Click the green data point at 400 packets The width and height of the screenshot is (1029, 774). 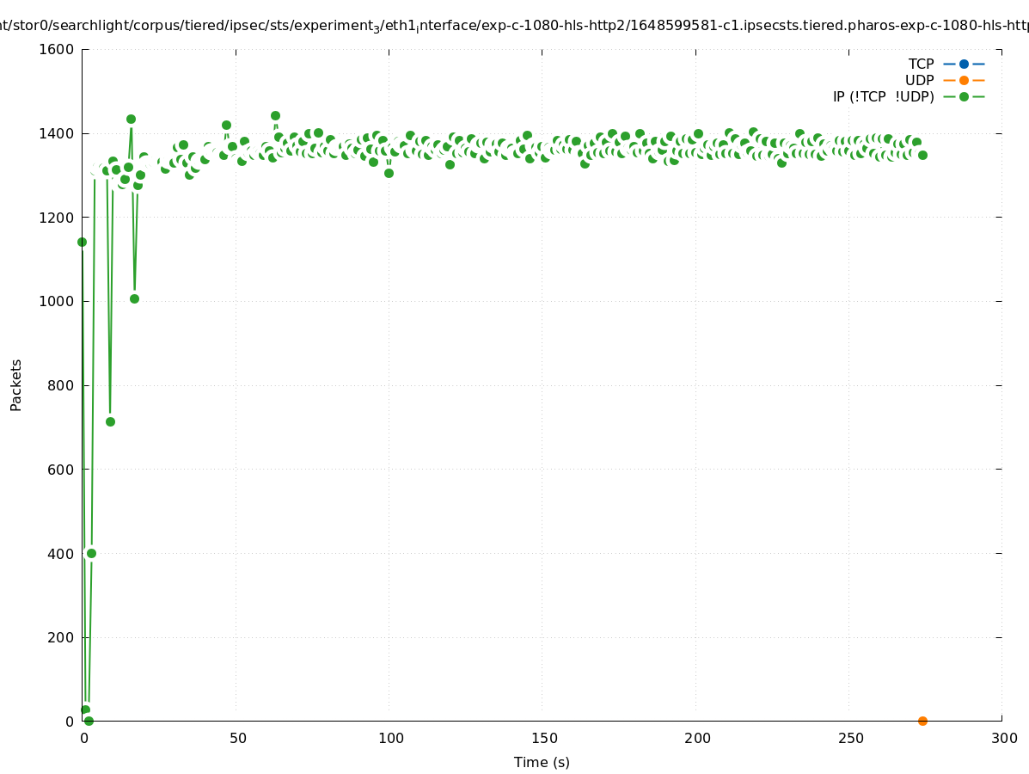pyautogui.click(x=91, y=553)
